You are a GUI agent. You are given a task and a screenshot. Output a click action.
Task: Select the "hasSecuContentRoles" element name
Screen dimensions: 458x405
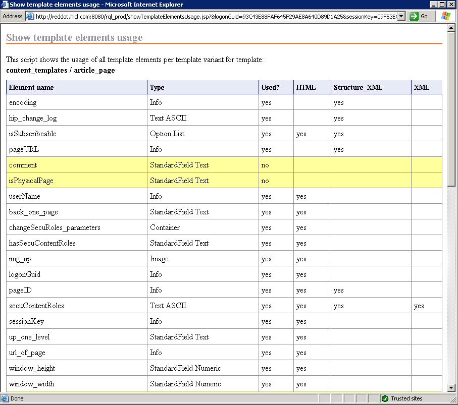click(42, 243)
